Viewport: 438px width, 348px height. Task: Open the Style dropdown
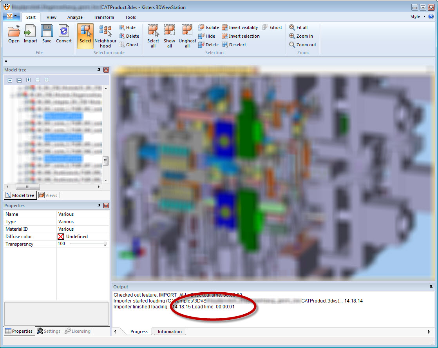point(418,17)
